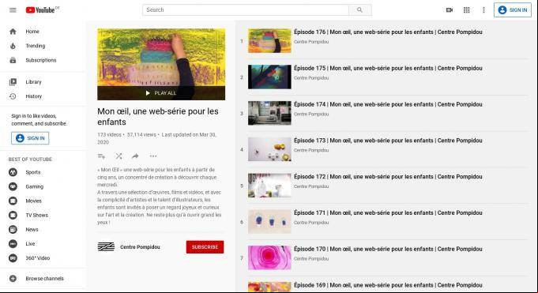Open Épisode 174 video title
The width and height of the screenshot is (538, 293).
[x=388, y=104]
